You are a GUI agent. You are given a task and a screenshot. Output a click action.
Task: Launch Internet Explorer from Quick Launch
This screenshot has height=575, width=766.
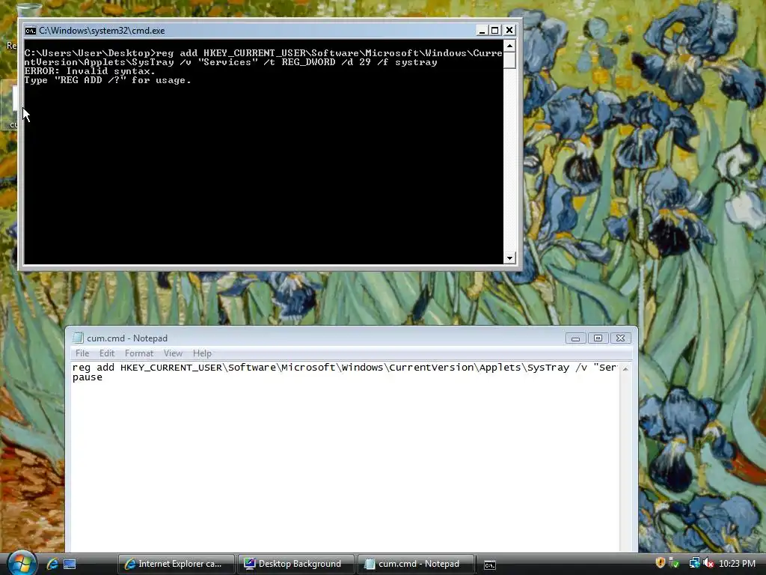(52, 564)
